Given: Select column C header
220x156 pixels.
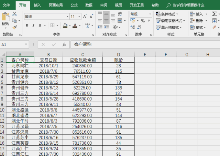Looking at the screenshot, I should tap(82, 54).
